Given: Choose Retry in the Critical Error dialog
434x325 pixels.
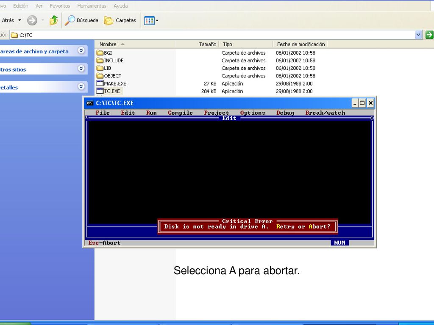Looking at the screenshot, I should [285, 227].
